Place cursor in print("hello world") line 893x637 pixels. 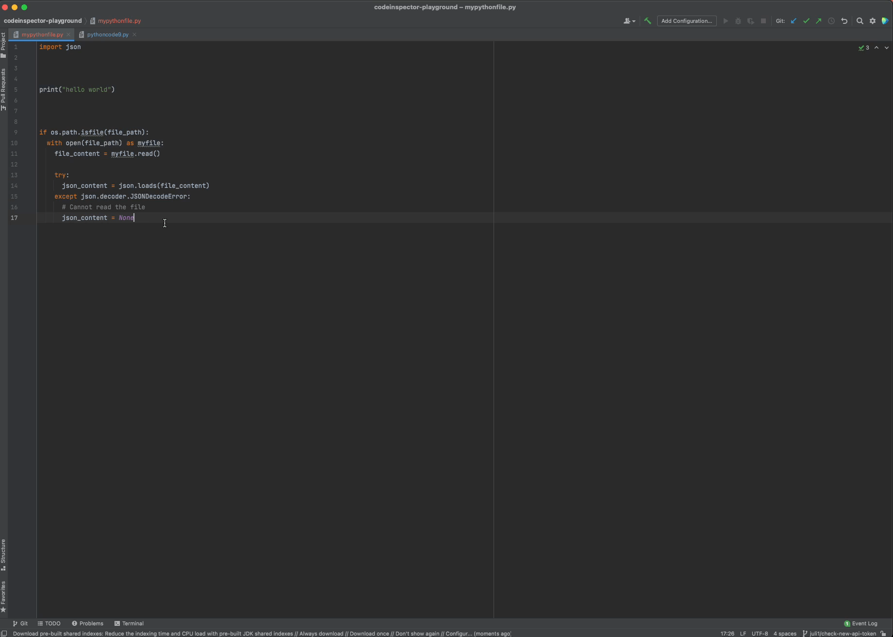pos(77,89)
